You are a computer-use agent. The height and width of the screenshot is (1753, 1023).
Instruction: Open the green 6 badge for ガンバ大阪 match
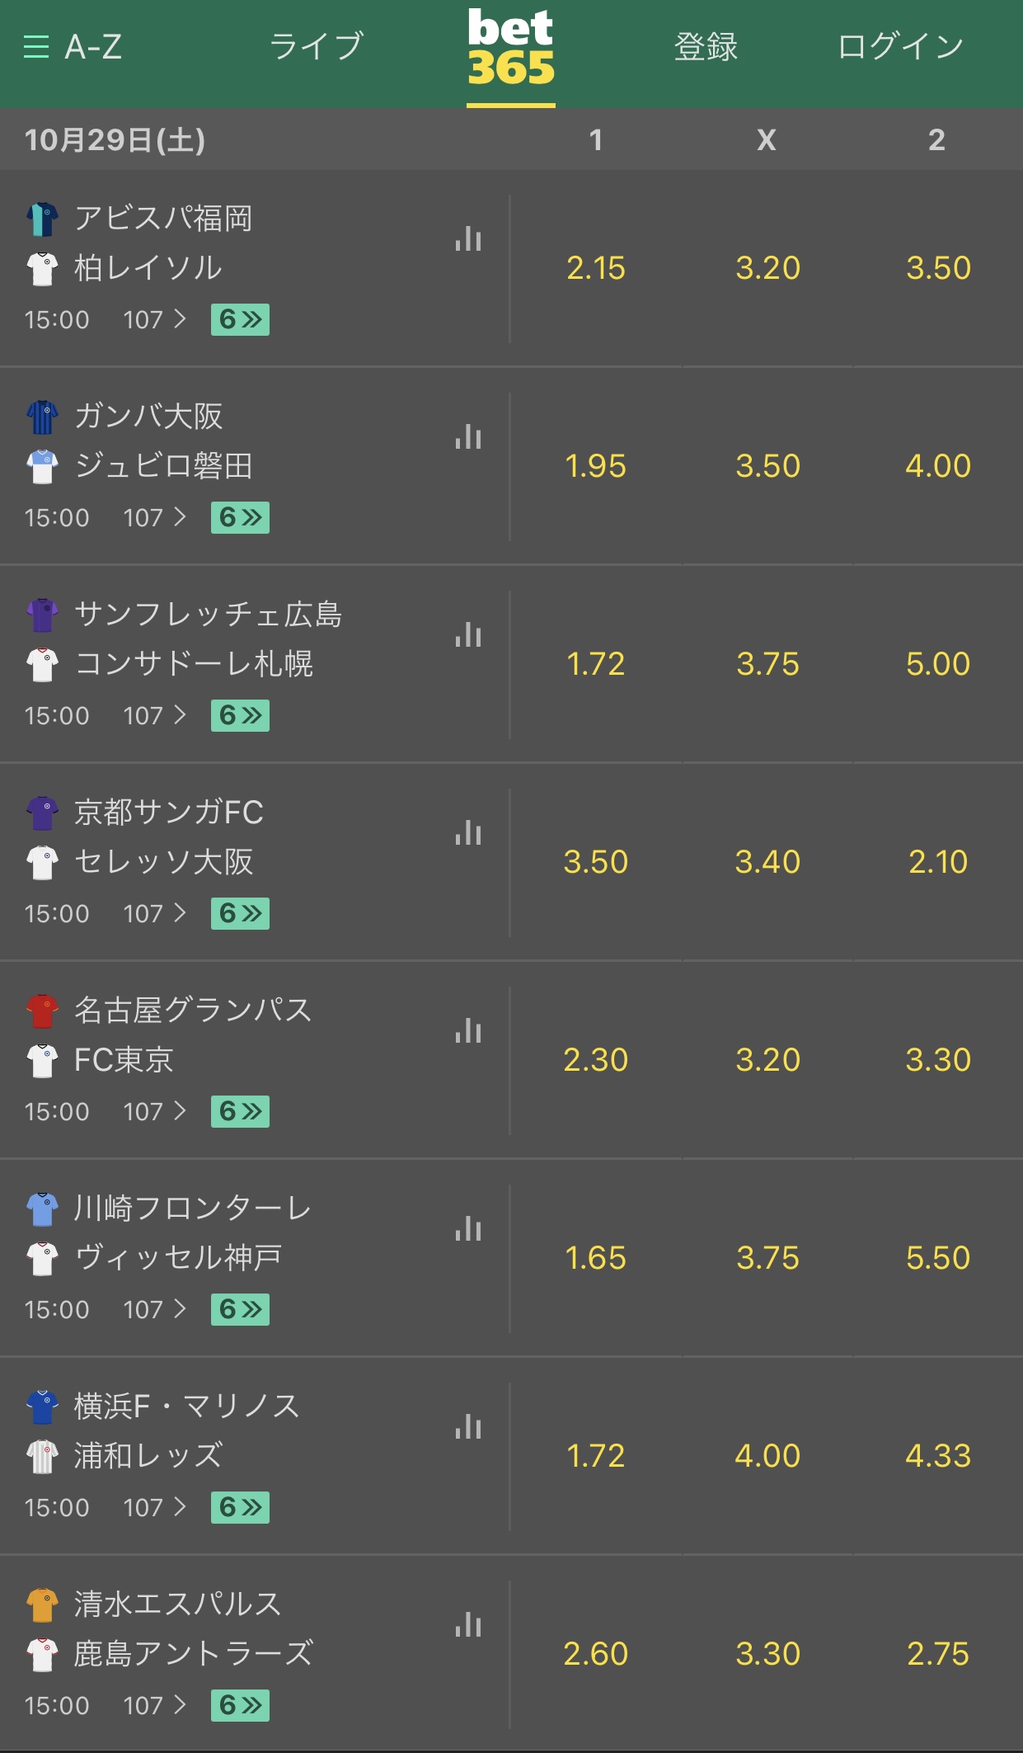point(240,517)
